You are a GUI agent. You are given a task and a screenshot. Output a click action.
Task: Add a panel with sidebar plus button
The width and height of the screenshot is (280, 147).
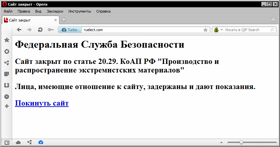pos(6,106)
